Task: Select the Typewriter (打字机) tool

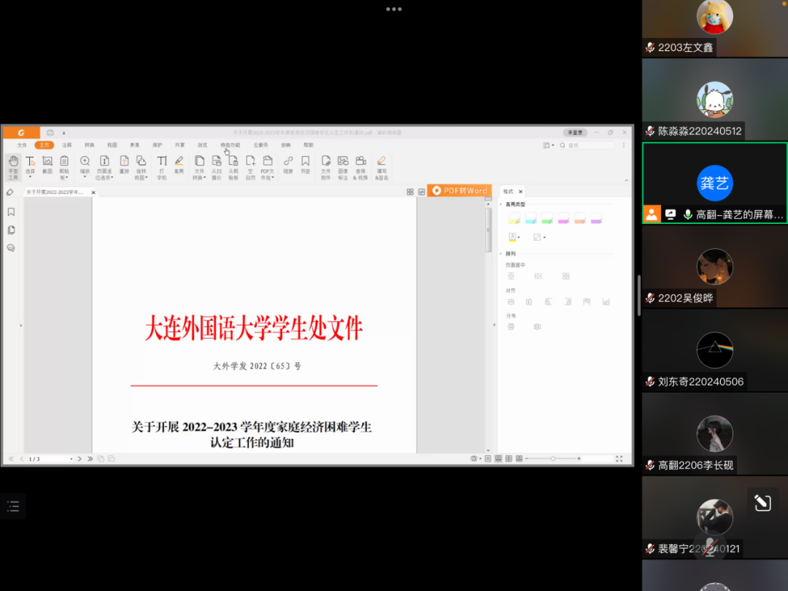Action: click(162, 166)
